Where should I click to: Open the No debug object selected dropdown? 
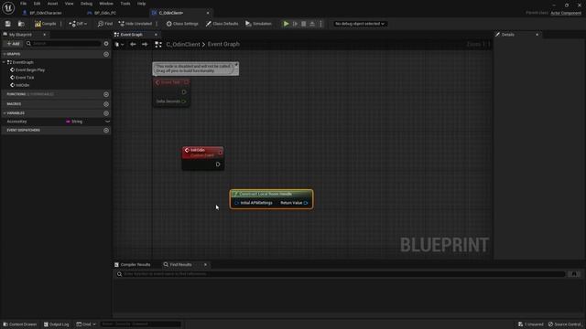coord(359,24)
